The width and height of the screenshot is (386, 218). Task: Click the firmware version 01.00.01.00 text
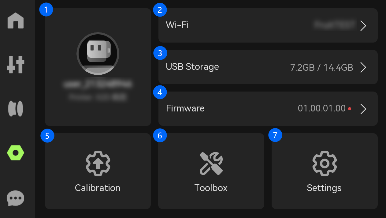(322, 108)
